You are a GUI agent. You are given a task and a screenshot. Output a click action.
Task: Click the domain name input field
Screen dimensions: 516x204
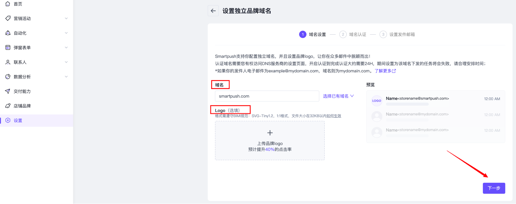(267, 96)
